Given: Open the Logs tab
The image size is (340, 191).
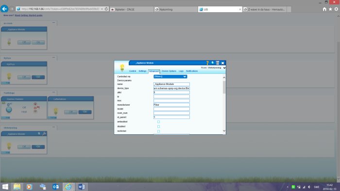Looking at the screenshot, I should [x=181, y=71].
